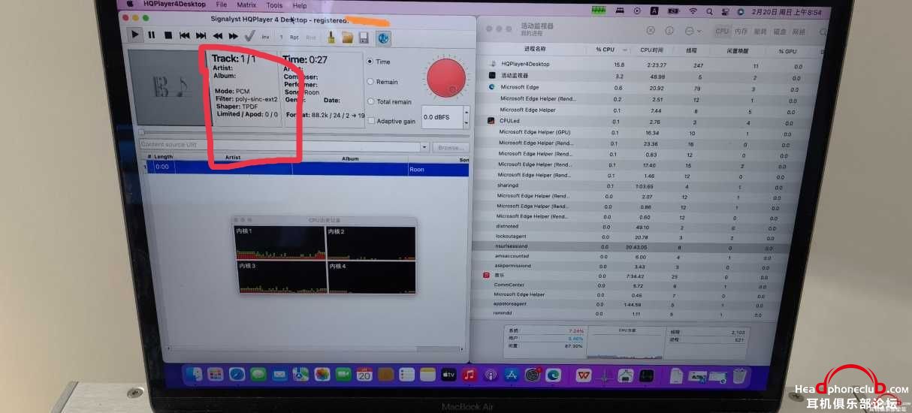
Task: Open the File menu
Action: [222, 5]
